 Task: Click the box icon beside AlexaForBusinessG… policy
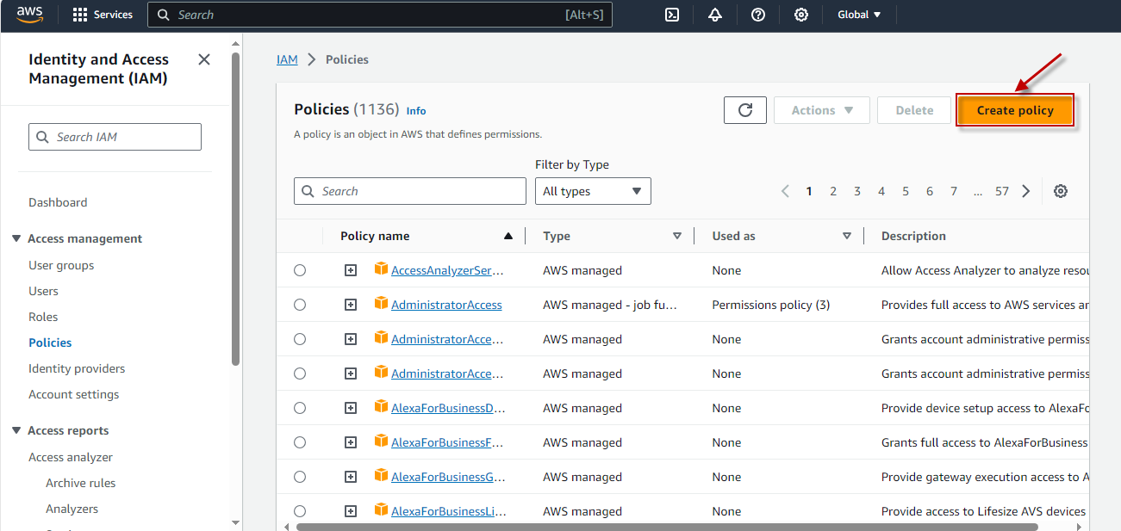pyautogui.click(x=382, y=476)
